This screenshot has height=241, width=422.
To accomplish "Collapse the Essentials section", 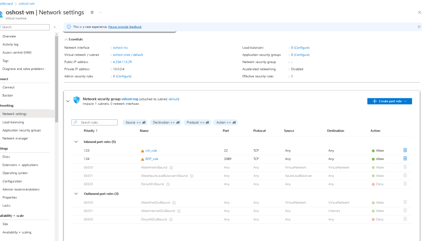I will pyautogui.click(x=66, y=39).
